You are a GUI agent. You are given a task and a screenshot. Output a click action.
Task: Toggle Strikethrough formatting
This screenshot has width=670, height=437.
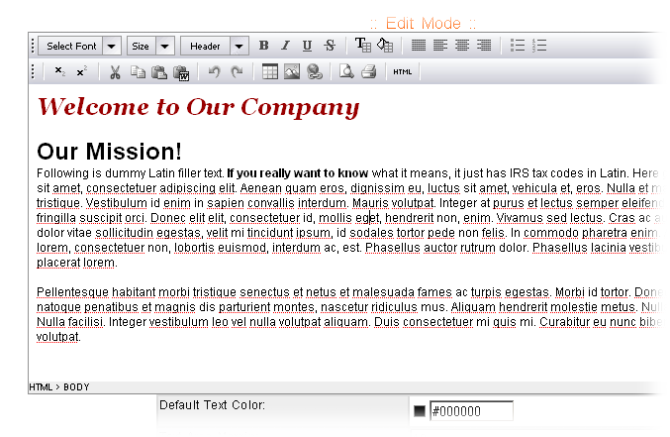tap(329, 46)
